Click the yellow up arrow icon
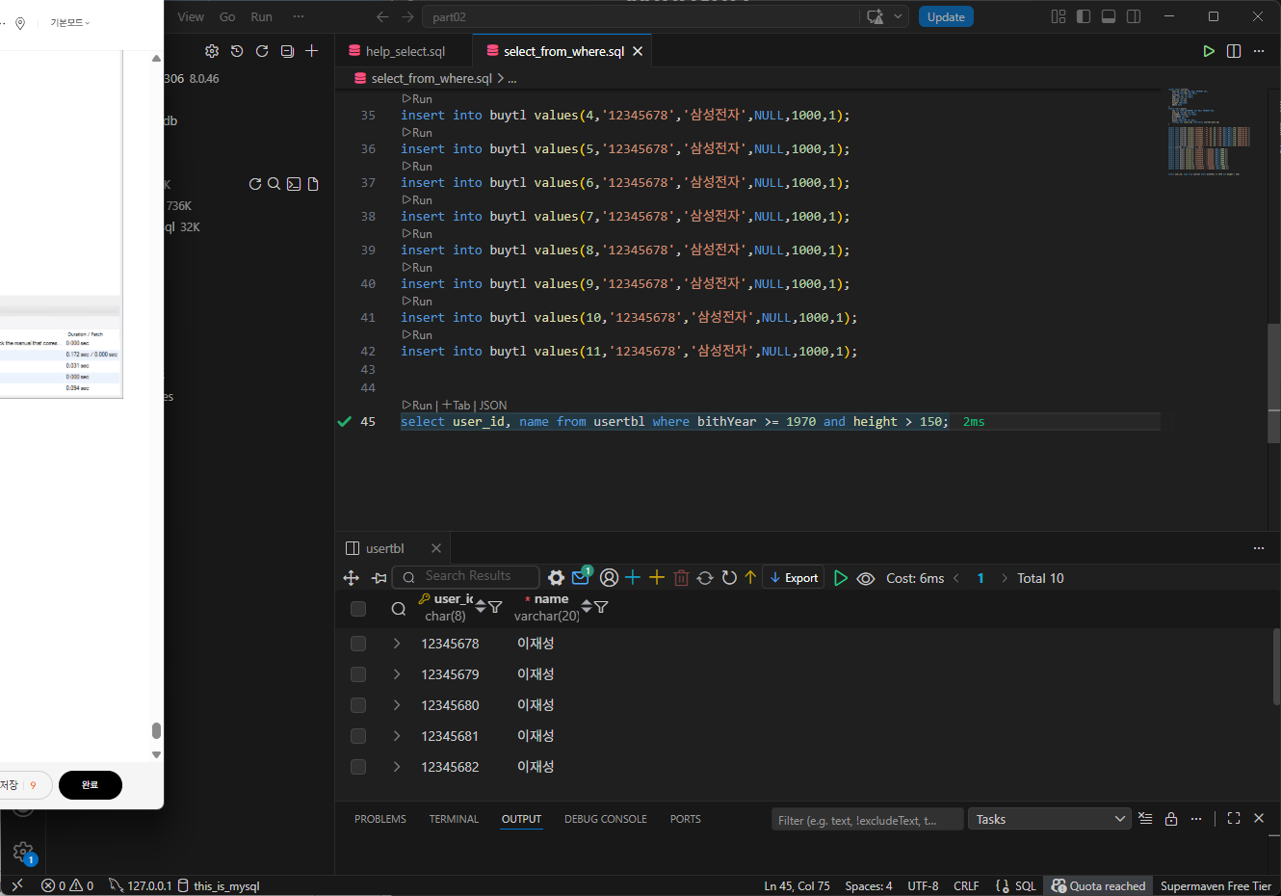This screenshot has height=896, width=1281. (750, 578)
